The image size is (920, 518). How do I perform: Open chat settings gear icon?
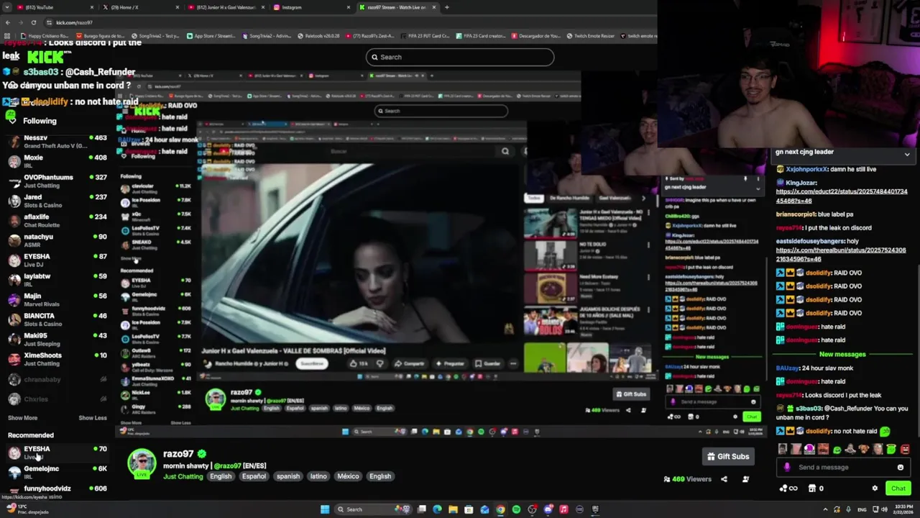click(x=875, y=489)
